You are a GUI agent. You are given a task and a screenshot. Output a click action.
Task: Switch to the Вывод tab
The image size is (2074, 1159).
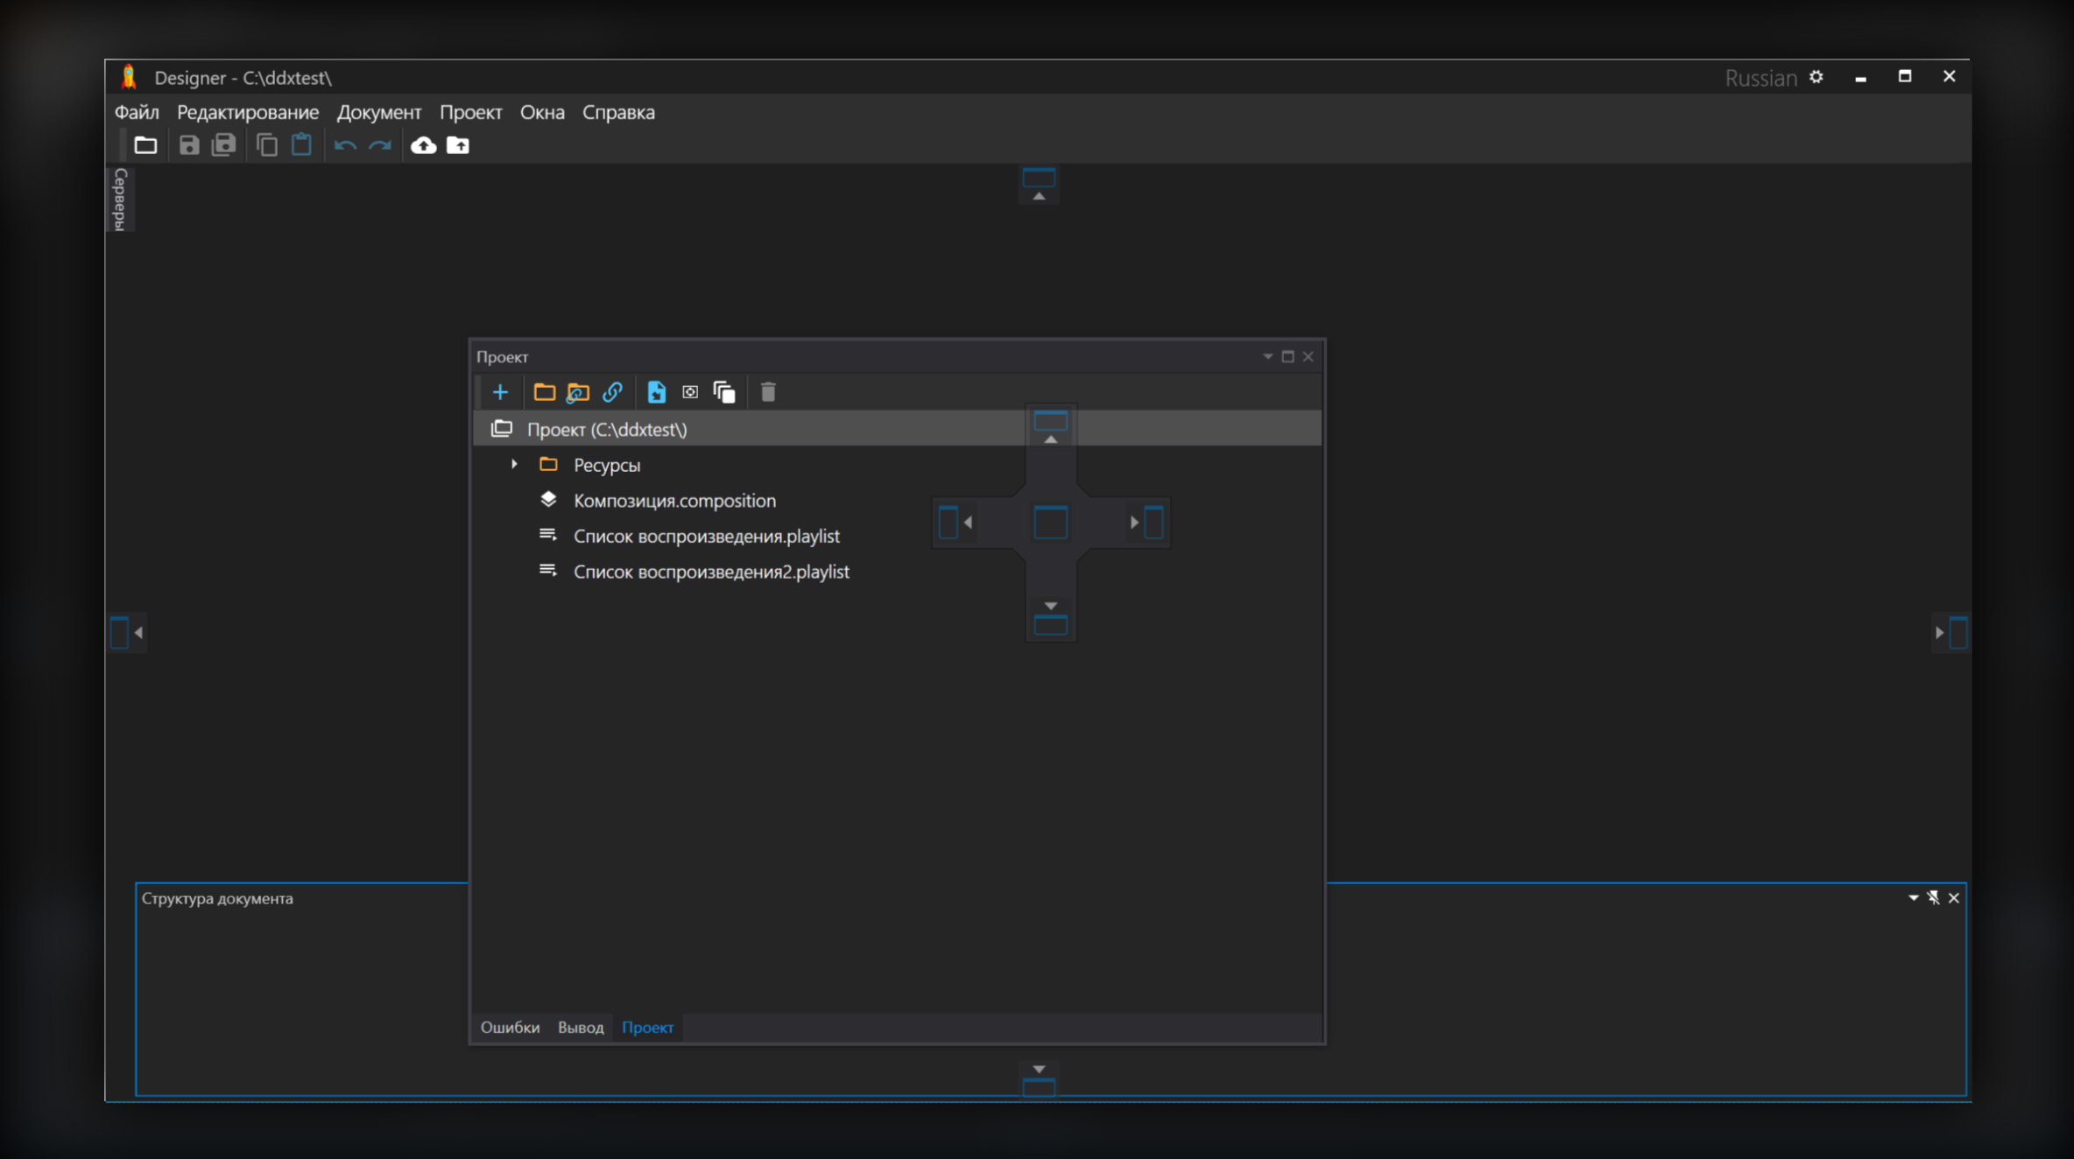pos(580,1028)
